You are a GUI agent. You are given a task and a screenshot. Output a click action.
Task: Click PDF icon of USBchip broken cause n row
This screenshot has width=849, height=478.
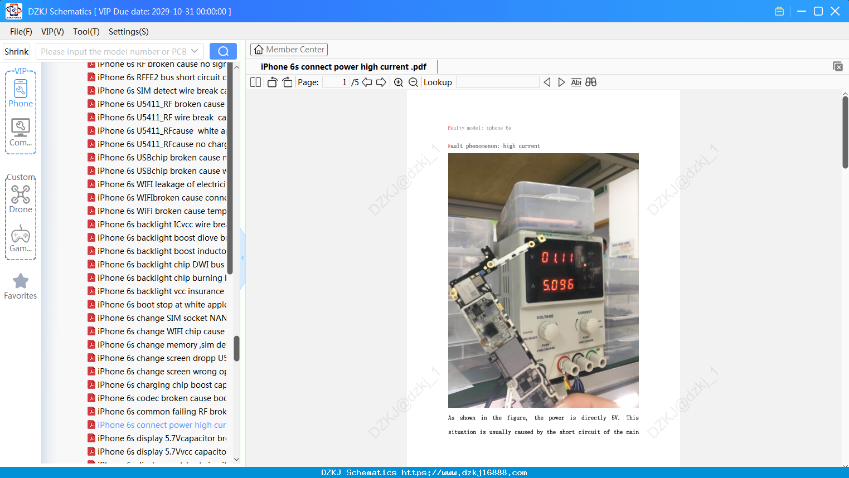[x=91, y=158]
